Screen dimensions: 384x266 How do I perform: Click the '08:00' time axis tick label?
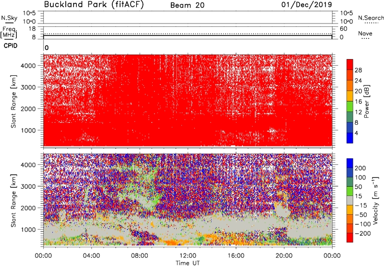coord(140,256)
